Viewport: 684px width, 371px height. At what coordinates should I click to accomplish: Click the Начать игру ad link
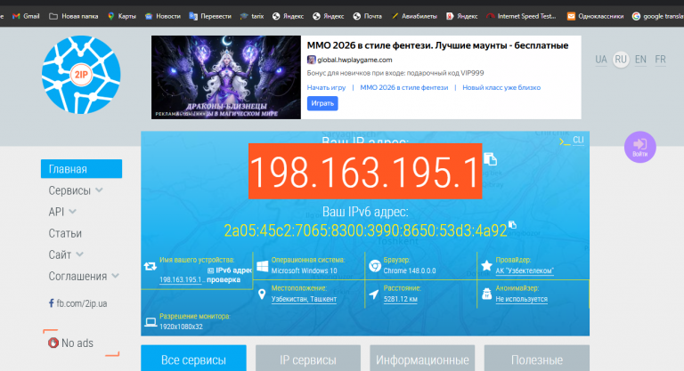tap(326, 87)
